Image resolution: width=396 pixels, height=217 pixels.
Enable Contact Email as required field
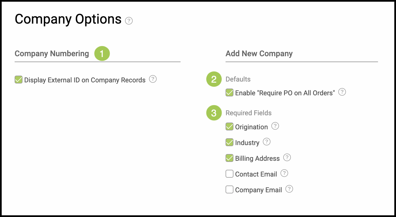(229, 174)
